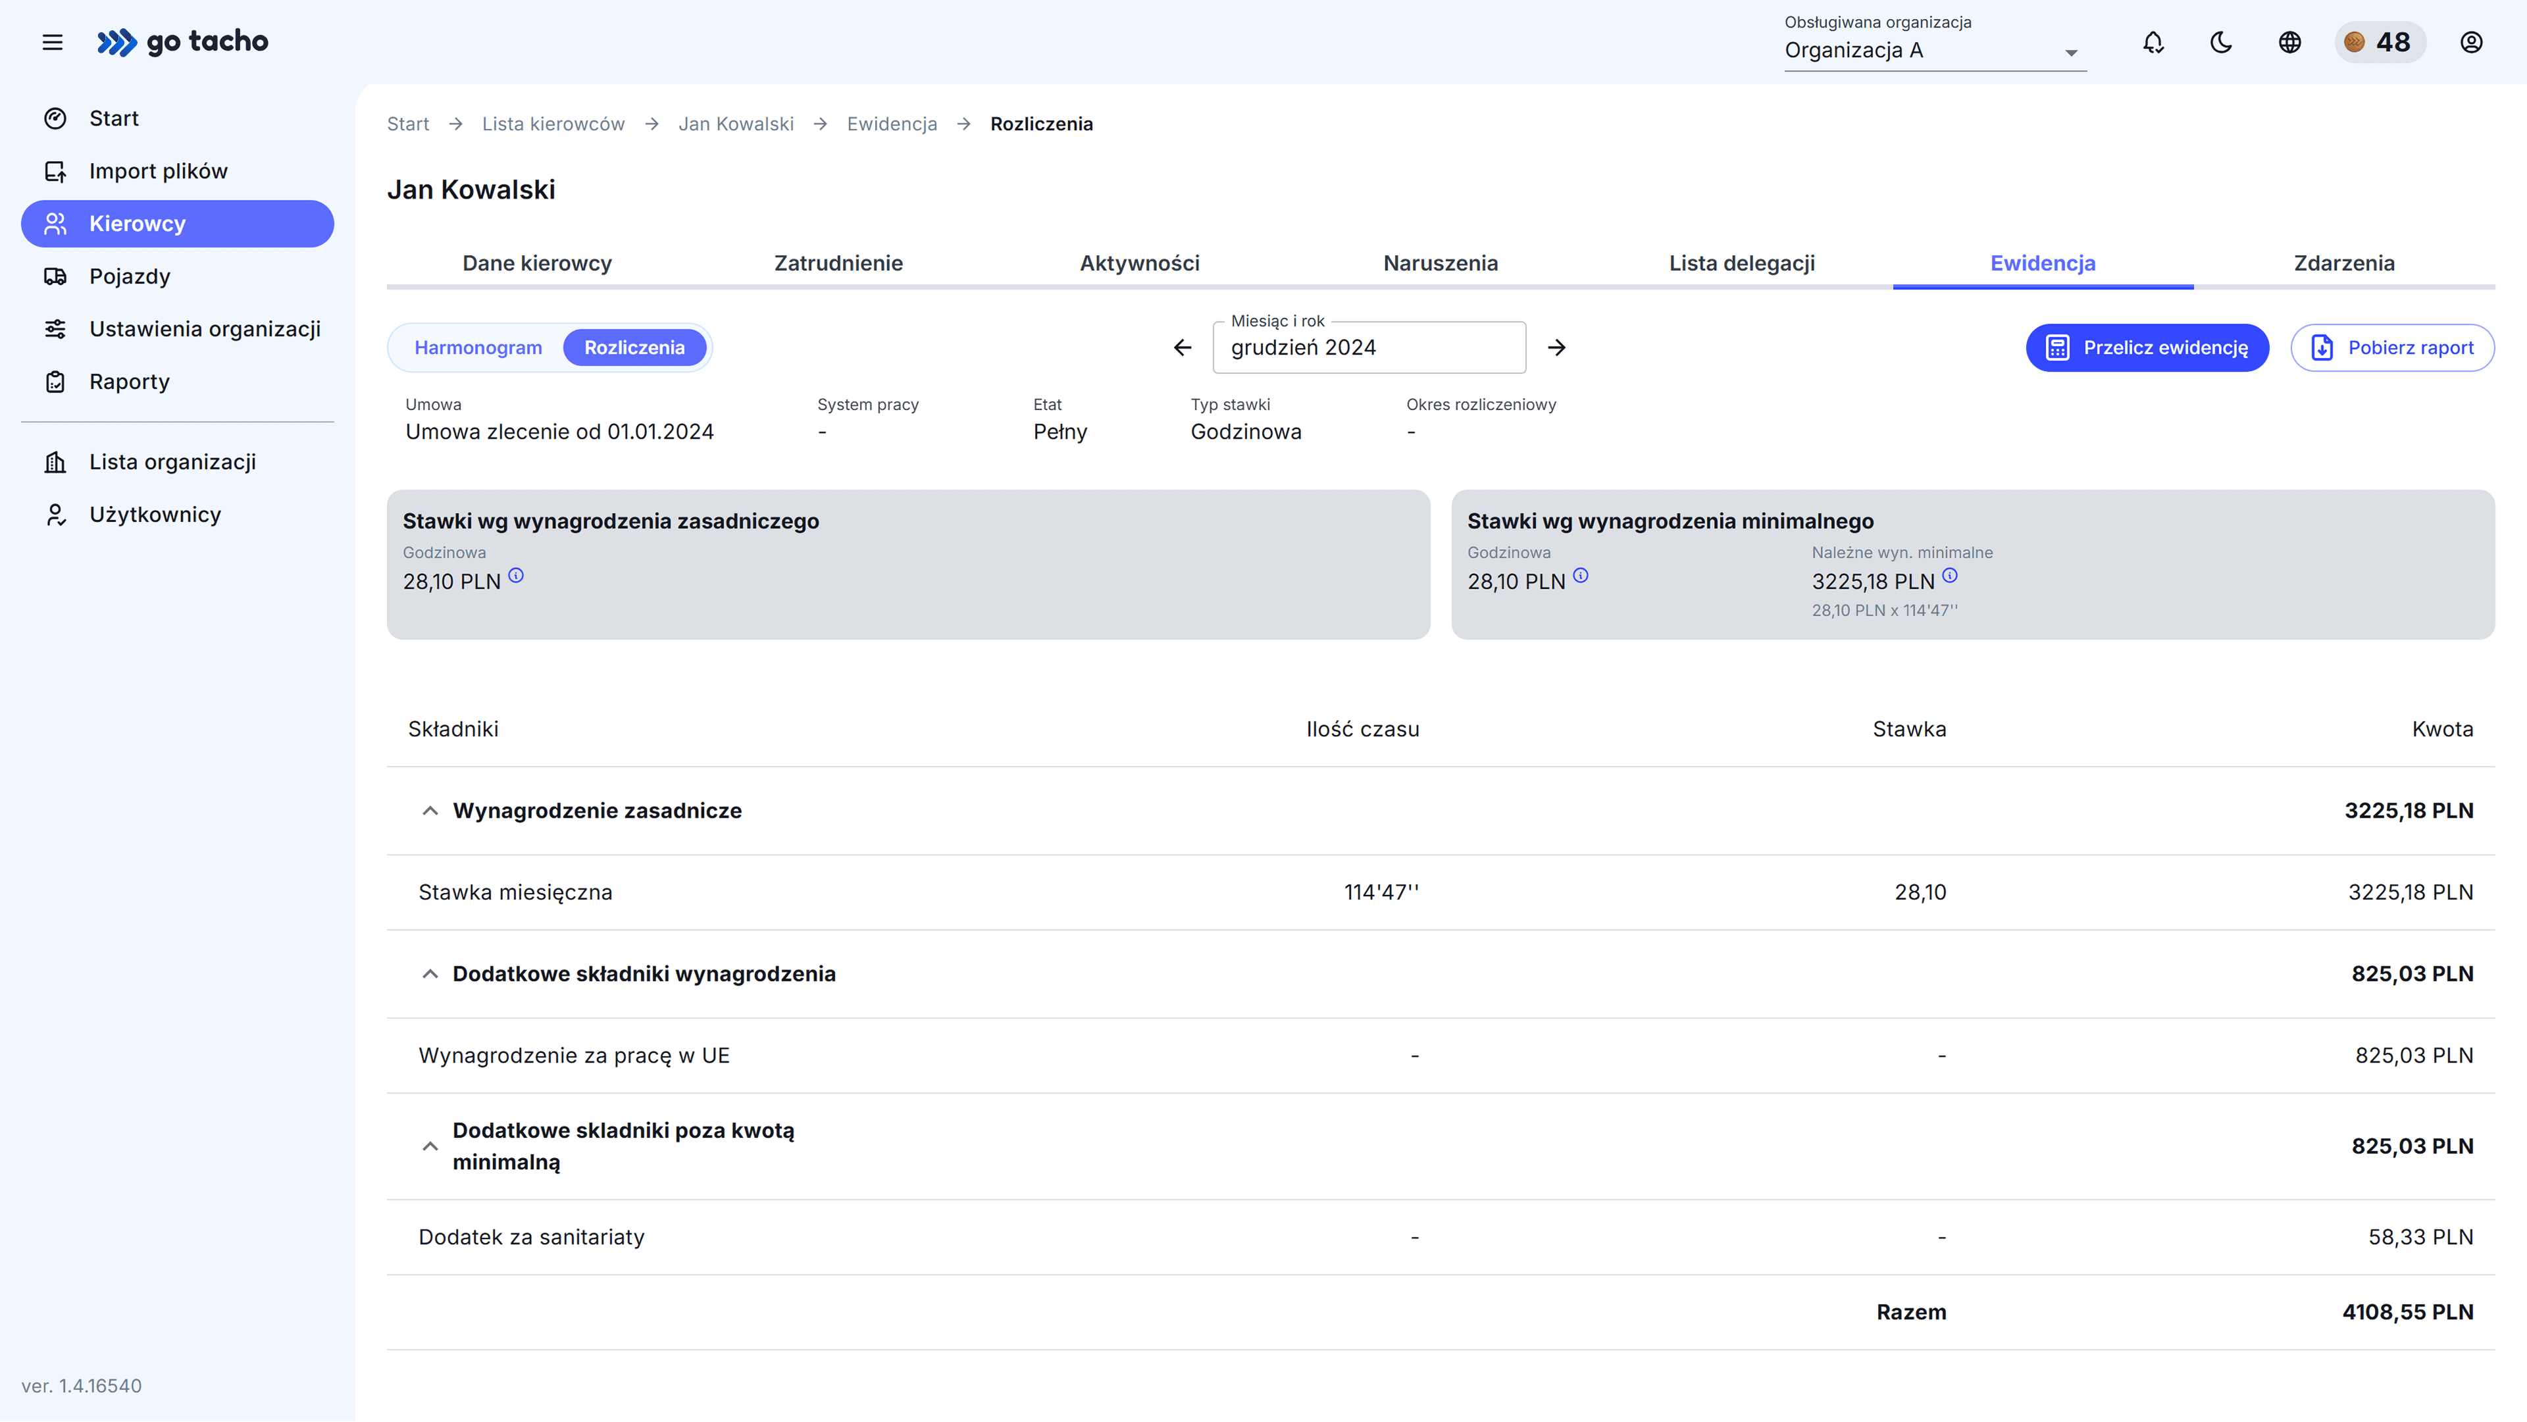This screenshot has height=1422, width=2527.
Task: Select Kierowcy in sidebar
Action: [178, 224]
